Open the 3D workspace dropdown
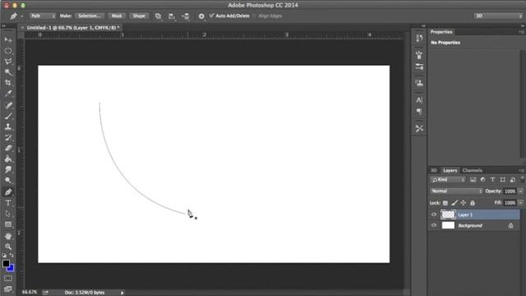This screenshot has width=526, height=296. 499,16
